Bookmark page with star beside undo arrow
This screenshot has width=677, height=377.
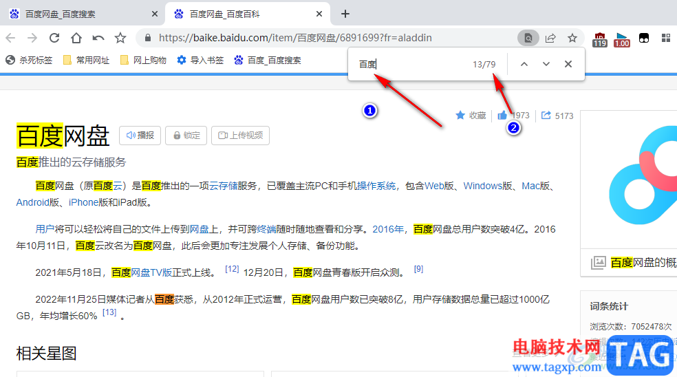tap(120, 38)
